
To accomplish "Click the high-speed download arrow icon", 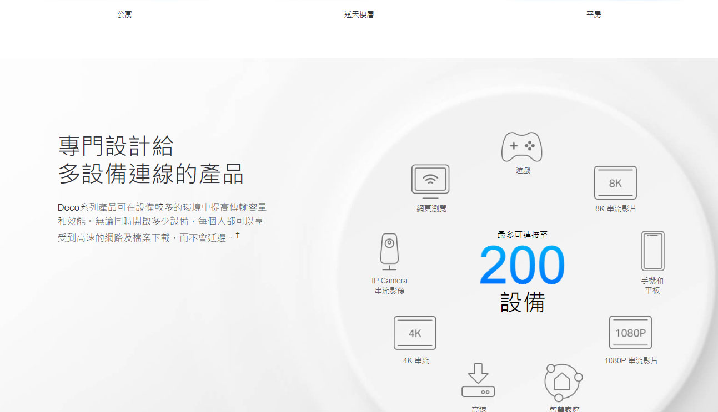I will [478, 380].
